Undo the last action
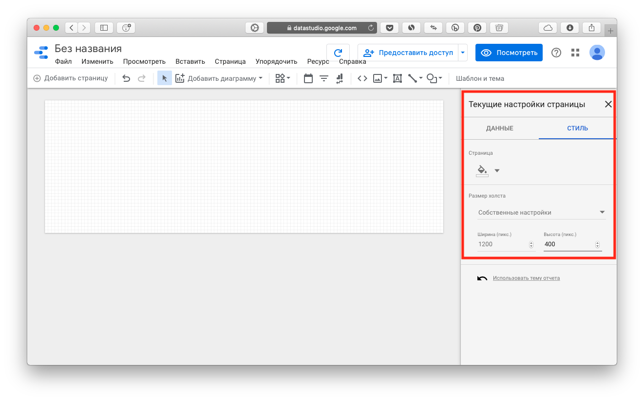 click(x=126, y=78)
